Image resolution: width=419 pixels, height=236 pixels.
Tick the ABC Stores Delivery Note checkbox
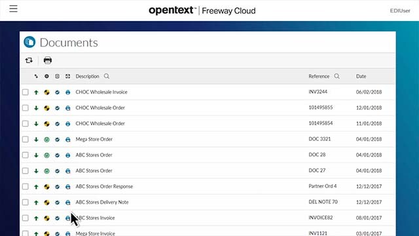[26, 203]
